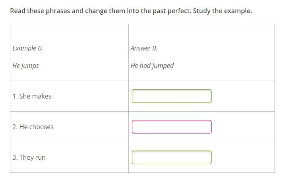Image resolution: width=300 pixels, height=176 pixels.
Task: Click the word "jumps" in the example
Action: point(30,66)
